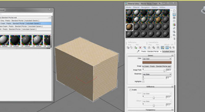The image size is (205, 112).
Task: Click Sample UV Tiling icon
Action: pos(174,21)
